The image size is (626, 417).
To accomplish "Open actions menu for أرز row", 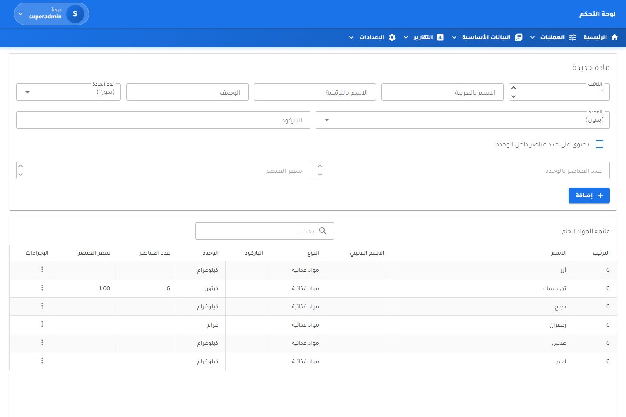I will pyautogui.click(x=42, y=269).
